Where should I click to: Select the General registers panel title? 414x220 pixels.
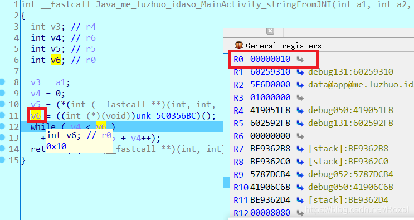[x=284, y=46]
